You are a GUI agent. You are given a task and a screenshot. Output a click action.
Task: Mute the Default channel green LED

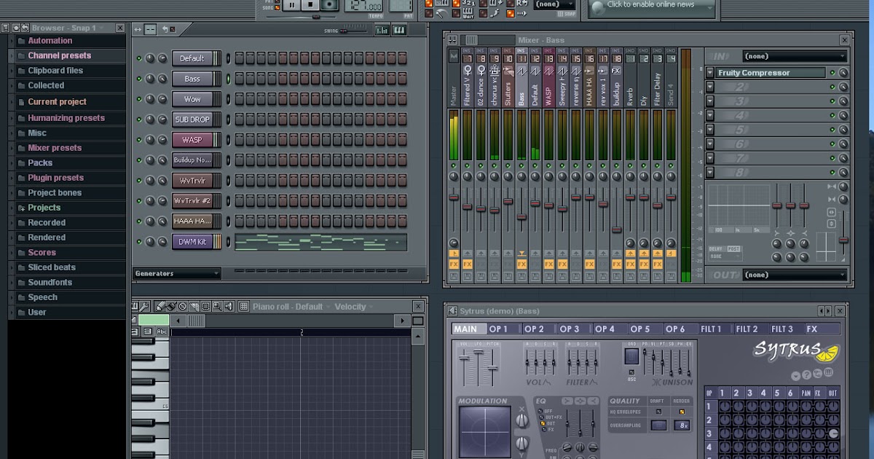click(x=139, y=58)
